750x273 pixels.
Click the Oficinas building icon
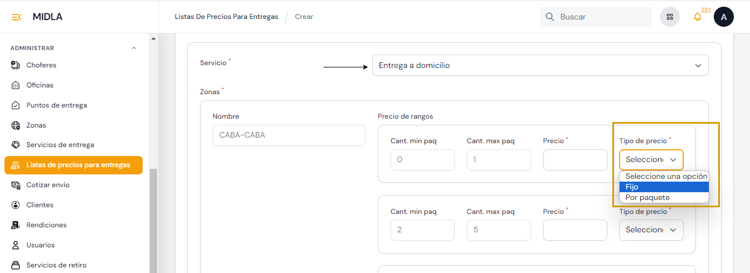[16, 85]
